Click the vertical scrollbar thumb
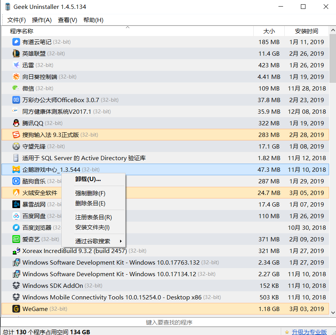This screenshot has height=335, width=336. pos(333,58)
